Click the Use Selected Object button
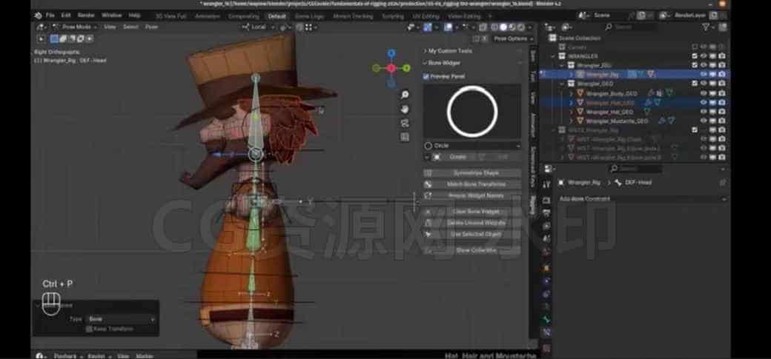 472,234
